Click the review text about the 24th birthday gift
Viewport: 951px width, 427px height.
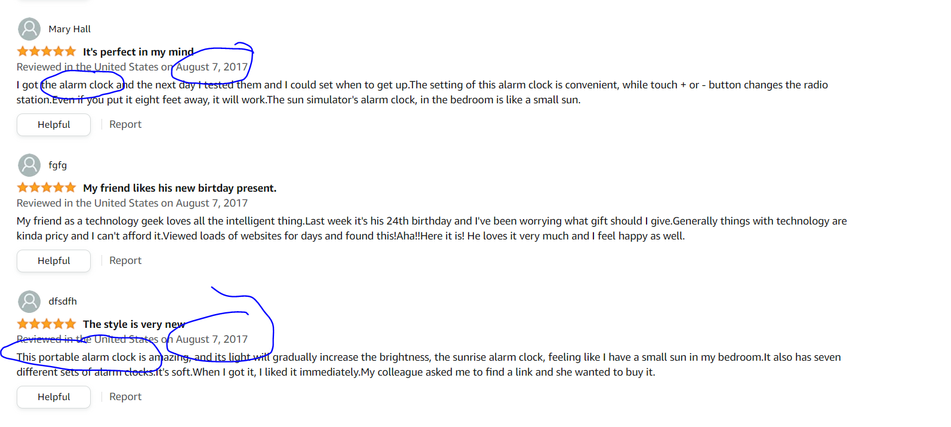click(x=432, y=228)
